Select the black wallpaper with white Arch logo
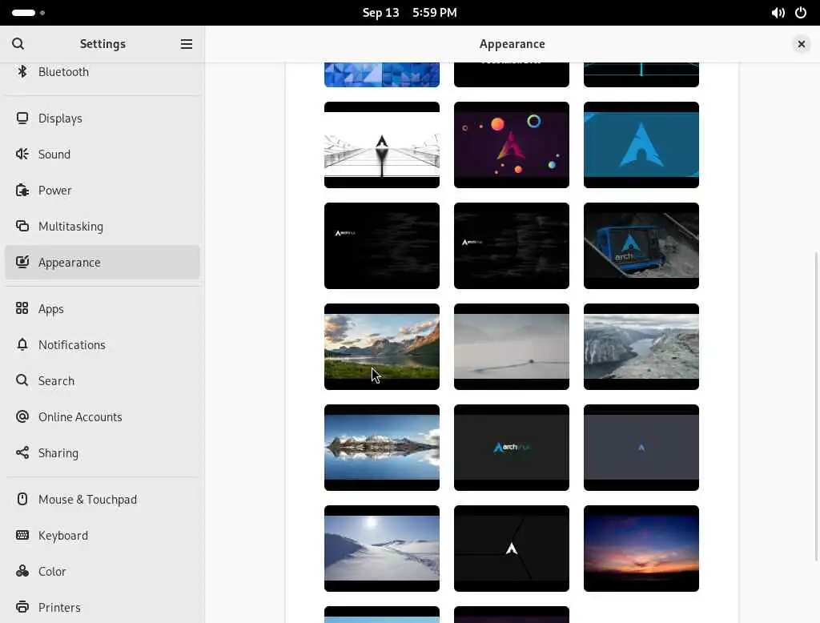The height and width of the screenshot is (623, 820). 512,549
